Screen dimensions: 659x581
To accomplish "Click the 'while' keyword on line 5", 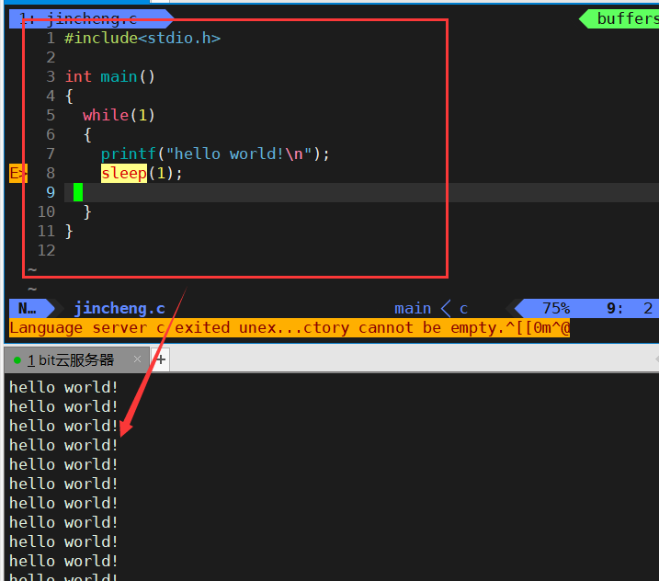I will (106, 115).
